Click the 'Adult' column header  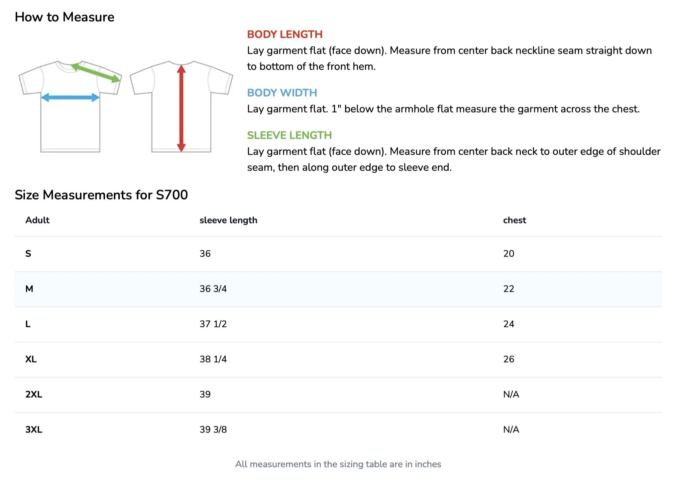coord(37,220)
